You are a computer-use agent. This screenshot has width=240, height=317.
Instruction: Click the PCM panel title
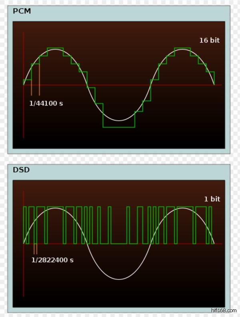[22, 11]
